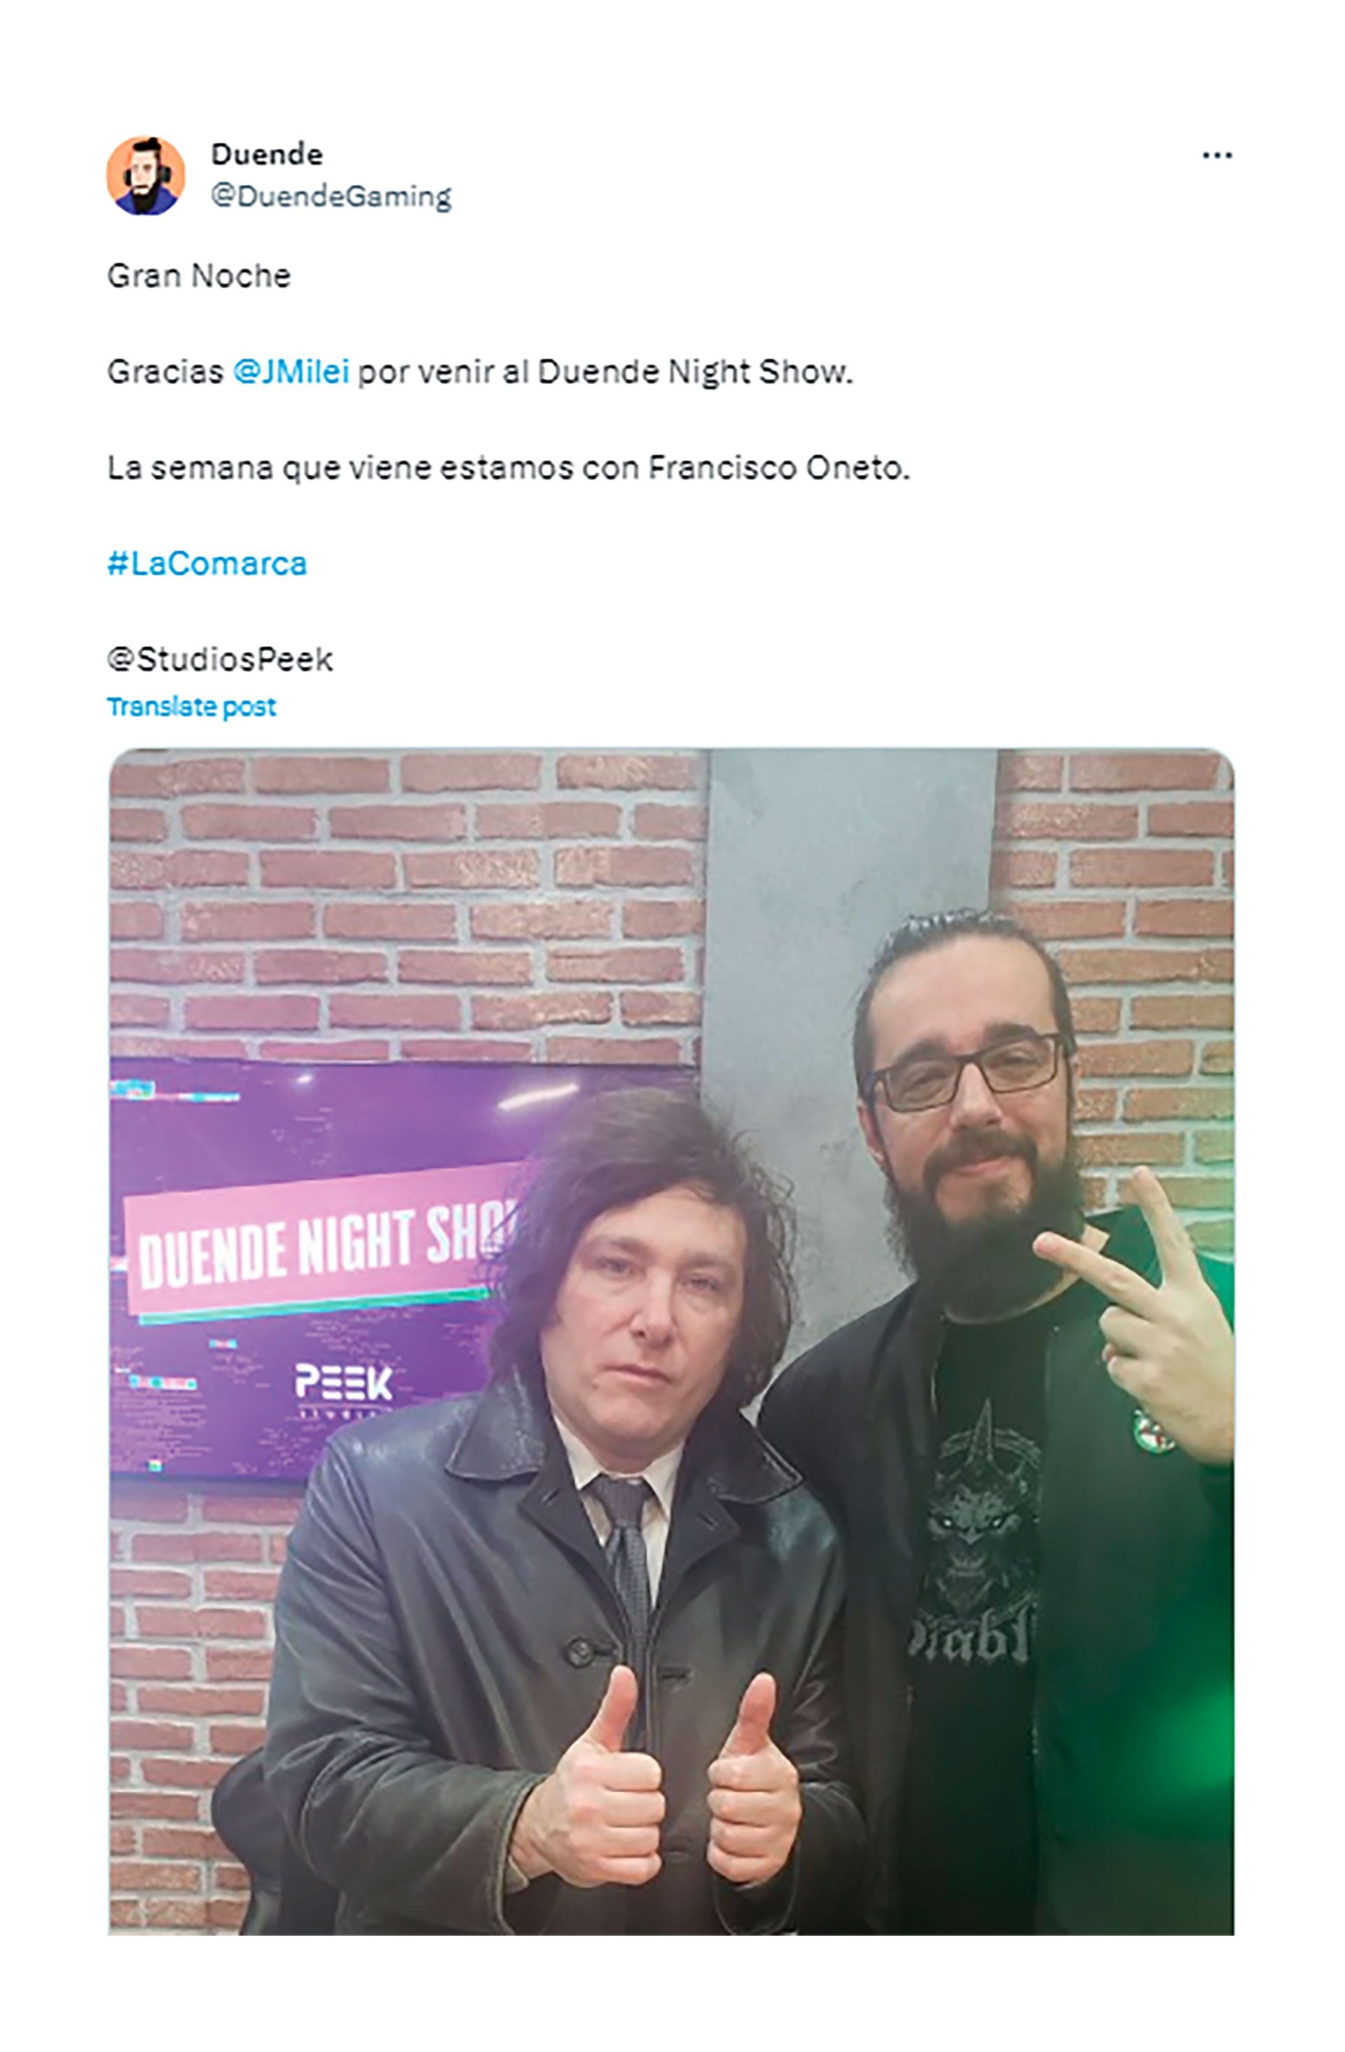The width and height of the screenshot is (1345, 2052).
Task: Open the three-dot more options menu
Action: 1217,156
